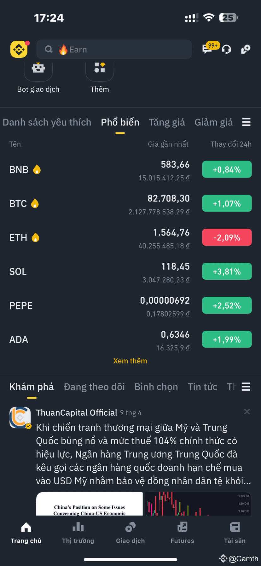Go to Thị trường chart icon
Screen dimensions: 261x566
78,527
